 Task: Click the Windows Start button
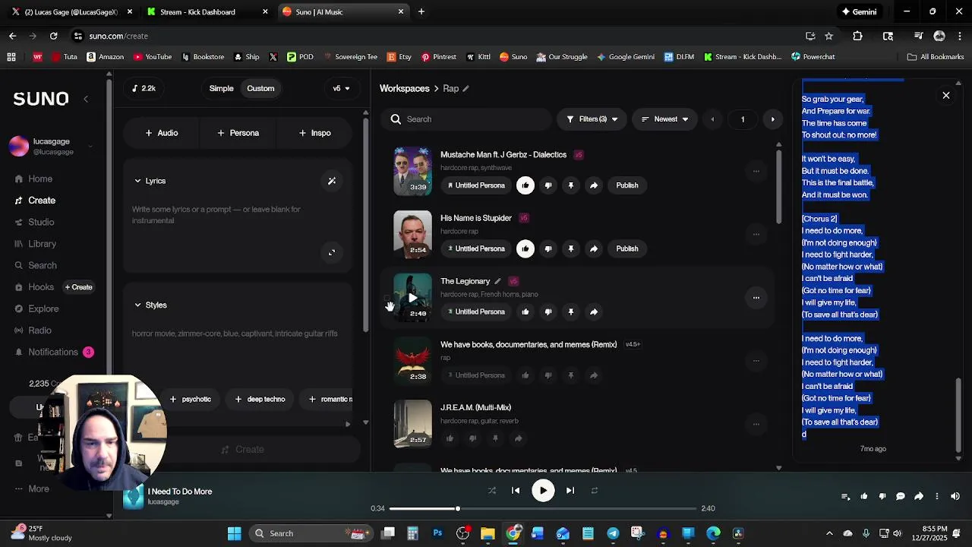point(234,533)
